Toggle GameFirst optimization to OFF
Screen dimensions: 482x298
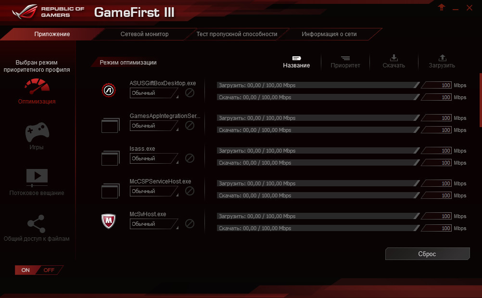(x=50, y=270)
